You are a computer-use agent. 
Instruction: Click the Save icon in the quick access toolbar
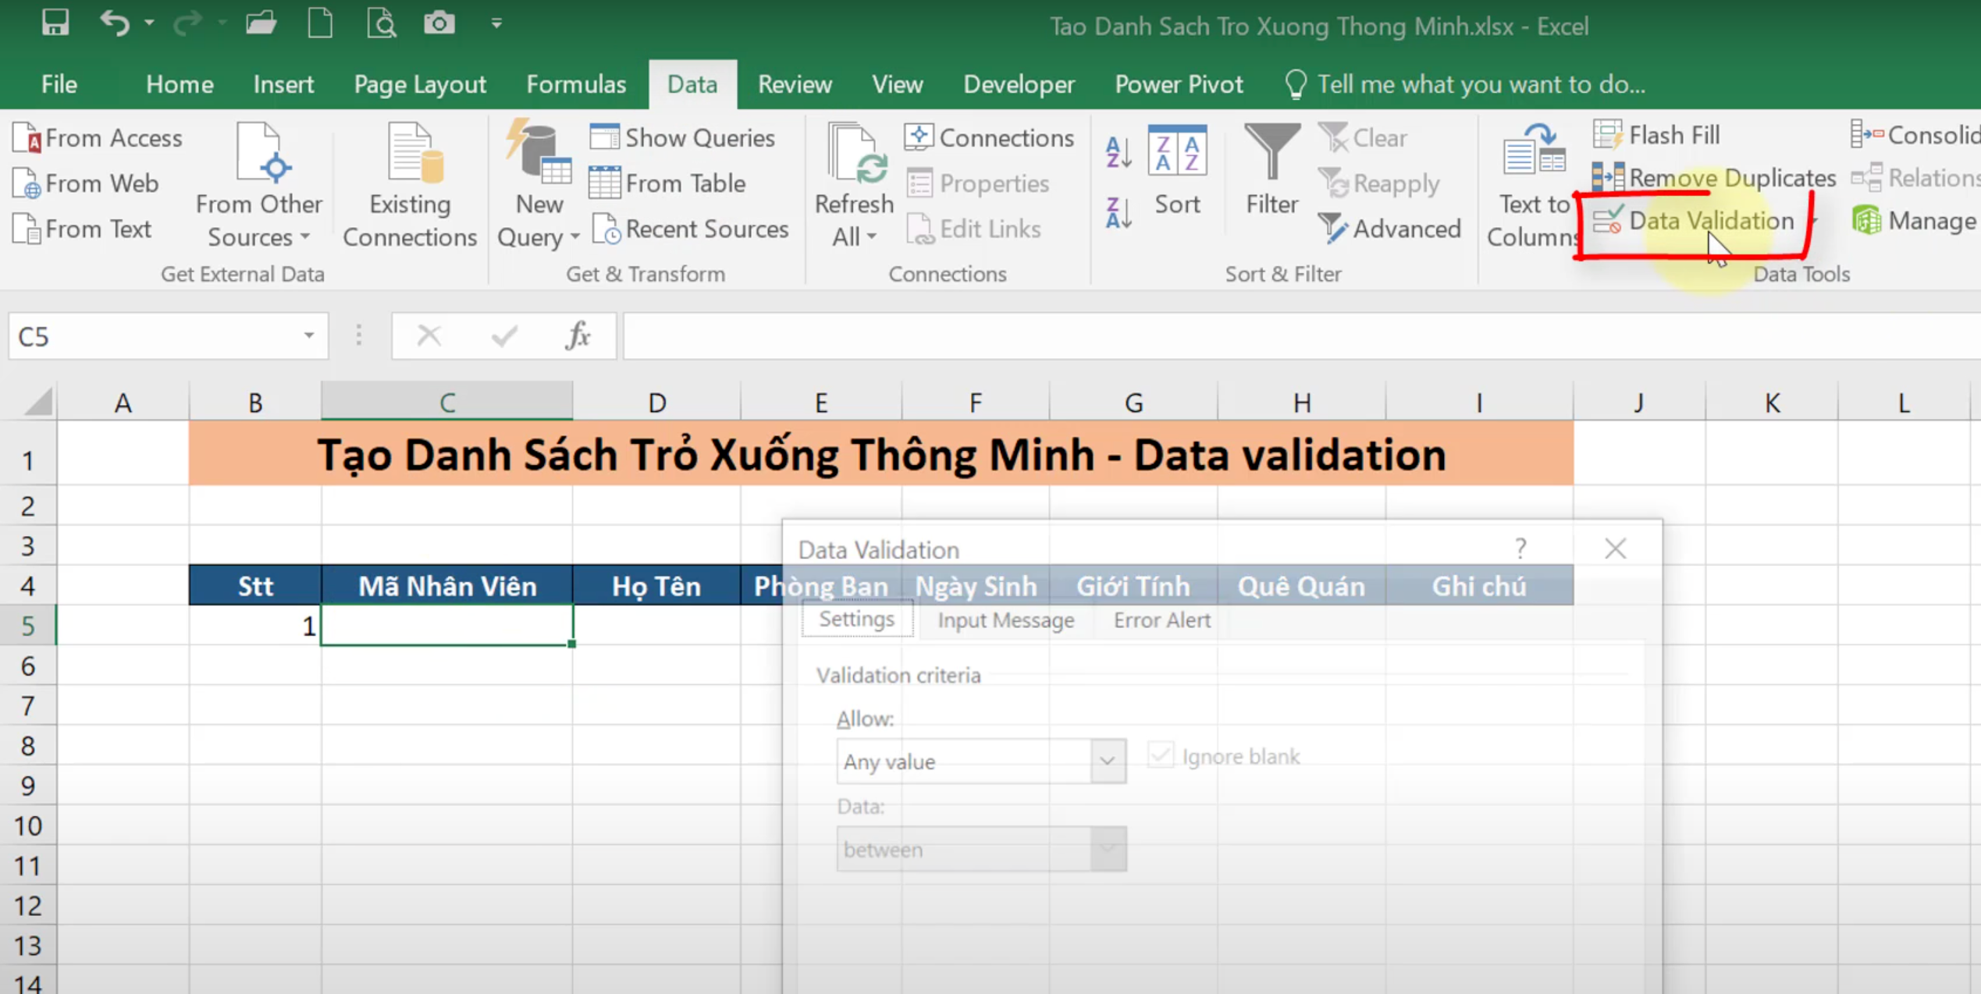pyautogui.click(x=55, y=23)
